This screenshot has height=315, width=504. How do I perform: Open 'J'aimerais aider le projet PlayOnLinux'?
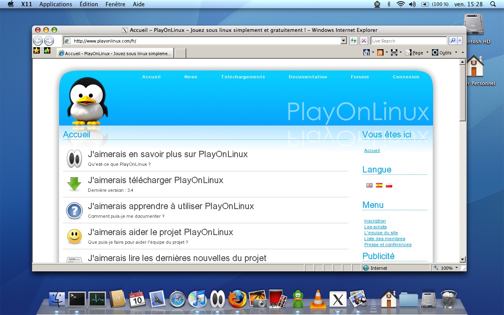[161, 232]
